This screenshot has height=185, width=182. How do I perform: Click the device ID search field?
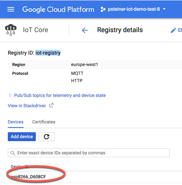(89, 153)
